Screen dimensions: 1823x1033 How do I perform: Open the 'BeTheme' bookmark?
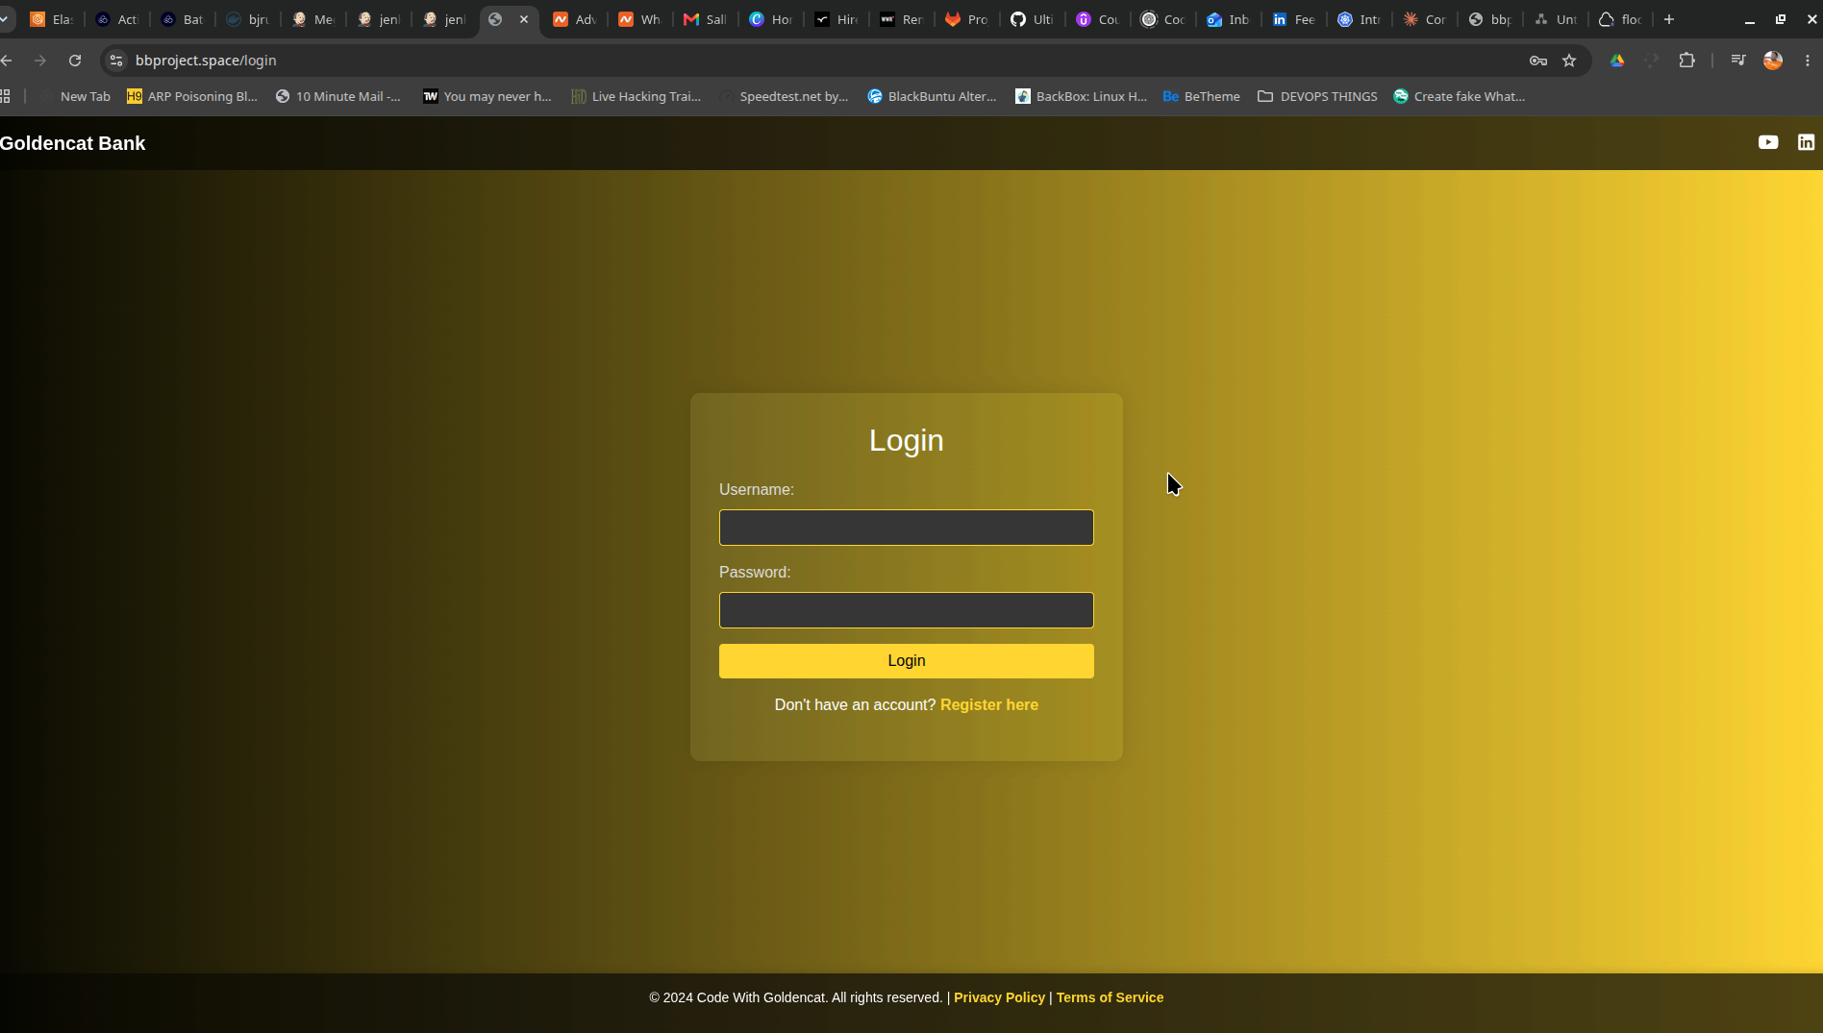click(x=1202, y=96)
